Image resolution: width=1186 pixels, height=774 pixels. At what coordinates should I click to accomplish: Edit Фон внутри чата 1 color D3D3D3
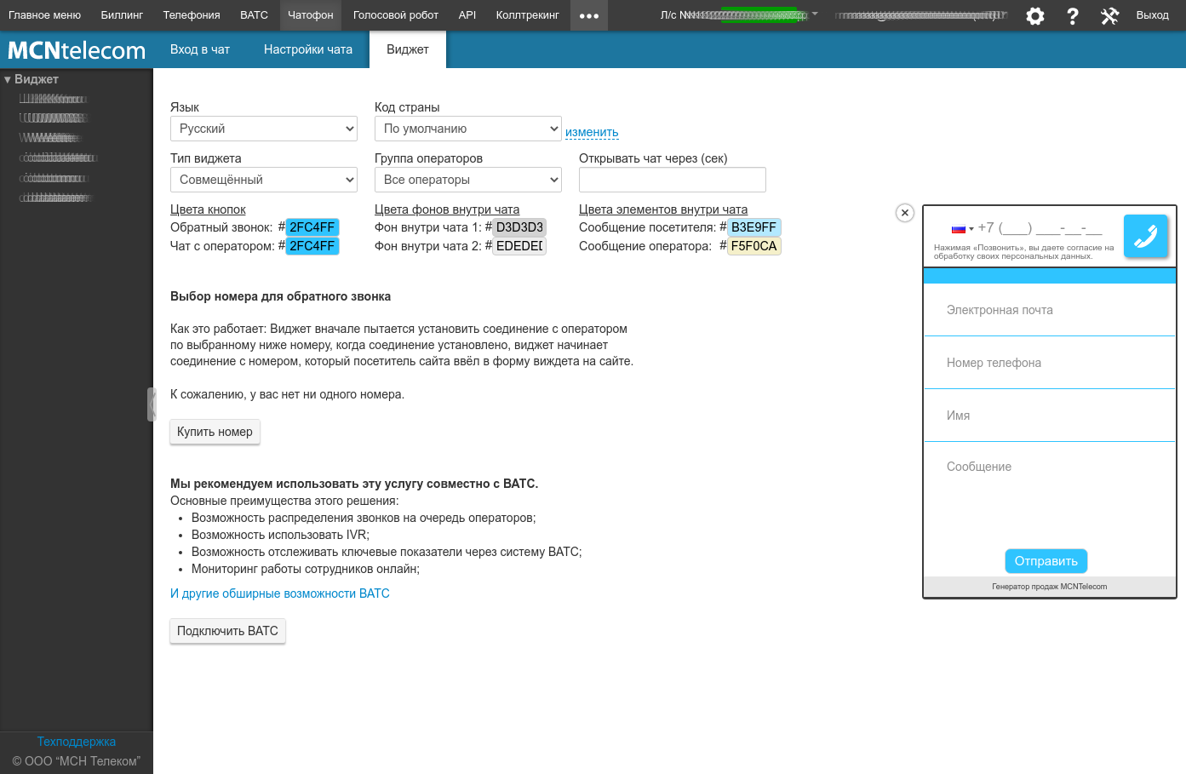point(519,227)
